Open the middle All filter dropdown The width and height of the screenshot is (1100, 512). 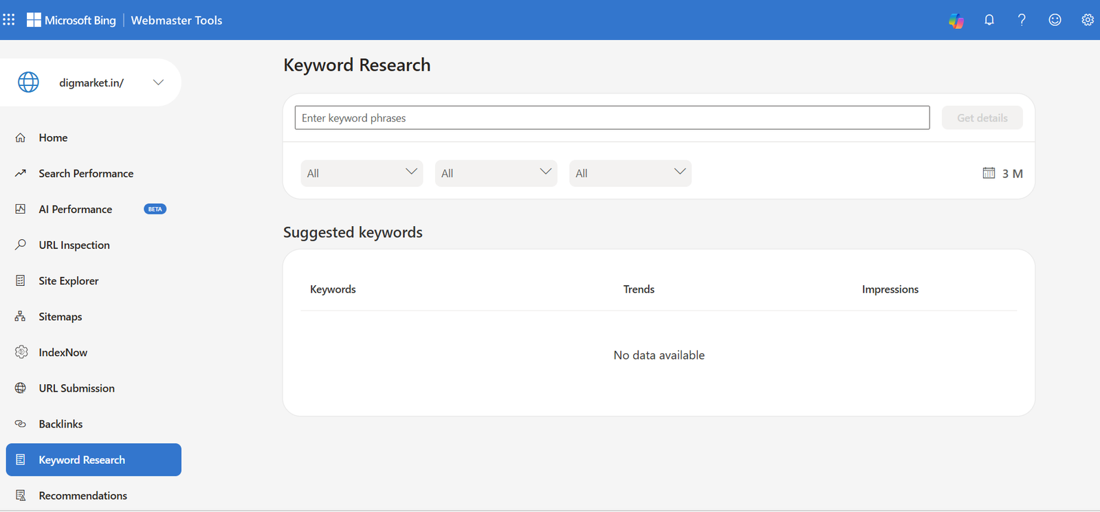click(496, 173)
